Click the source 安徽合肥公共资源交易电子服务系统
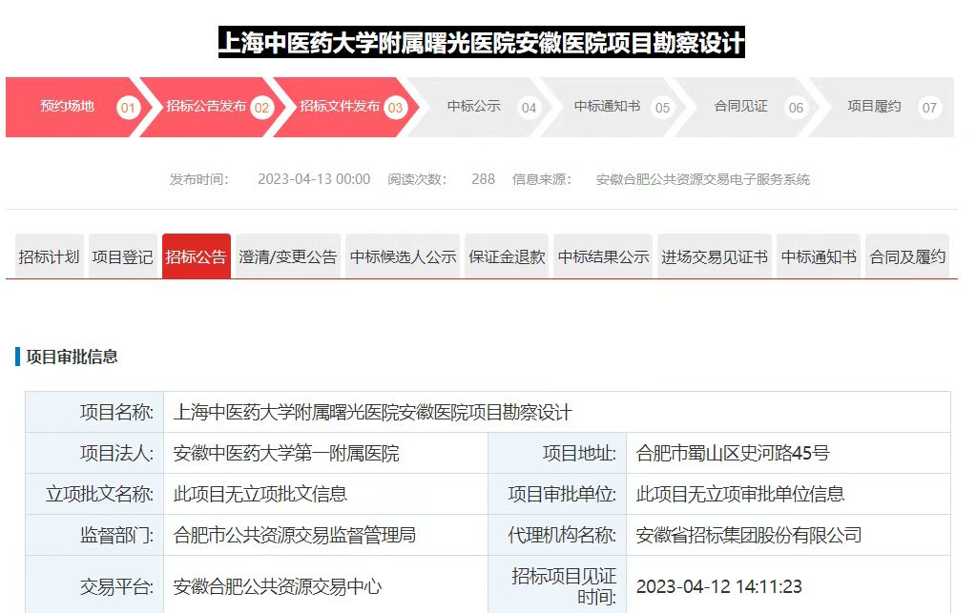976x613 pixels. tap(703, 179)
